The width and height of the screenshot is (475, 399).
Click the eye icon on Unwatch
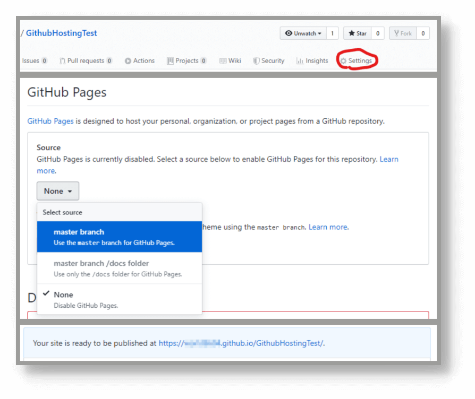pyautogui.click(x=289, y=33)
